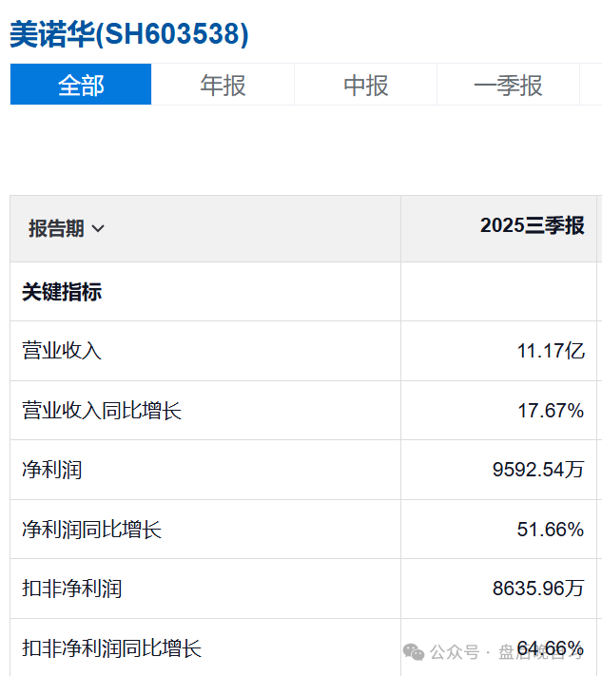602x676 pixels.
Task: Switch to the 一季报 tab
Action: click(508, 84)
